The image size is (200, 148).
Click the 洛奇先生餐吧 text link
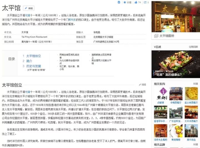(161, 140)
